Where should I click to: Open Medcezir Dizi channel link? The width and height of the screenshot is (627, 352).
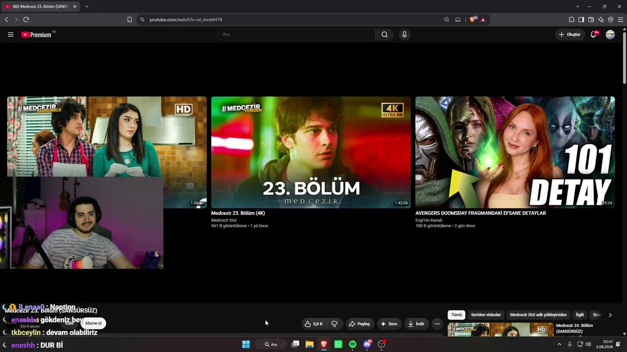[224, 220]
